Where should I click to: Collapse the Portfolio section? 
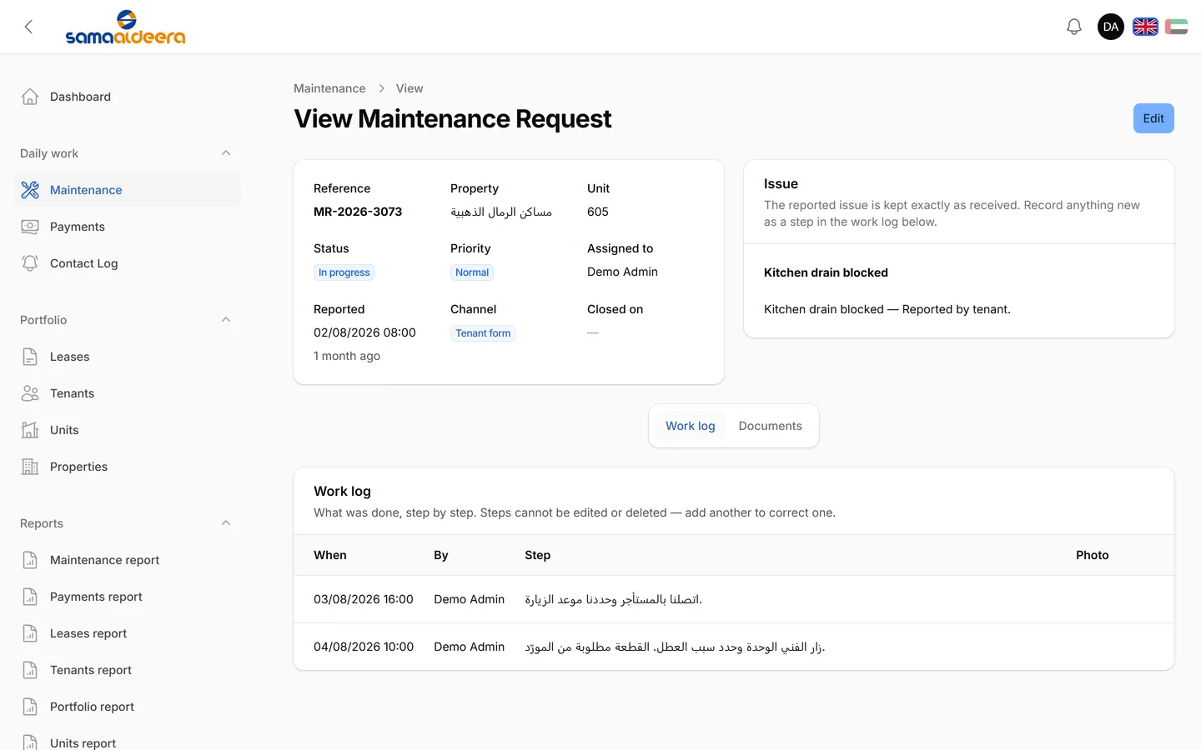(226, 320)
